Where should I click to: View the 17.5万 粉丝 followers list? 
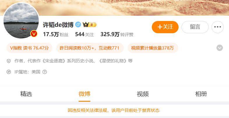pyautogui.click(x=56, y=34)
